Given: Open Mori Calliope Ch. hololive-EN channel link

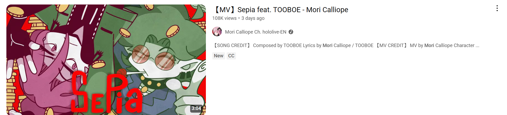Looking at the screenshot, I should [x=256, y=32].
